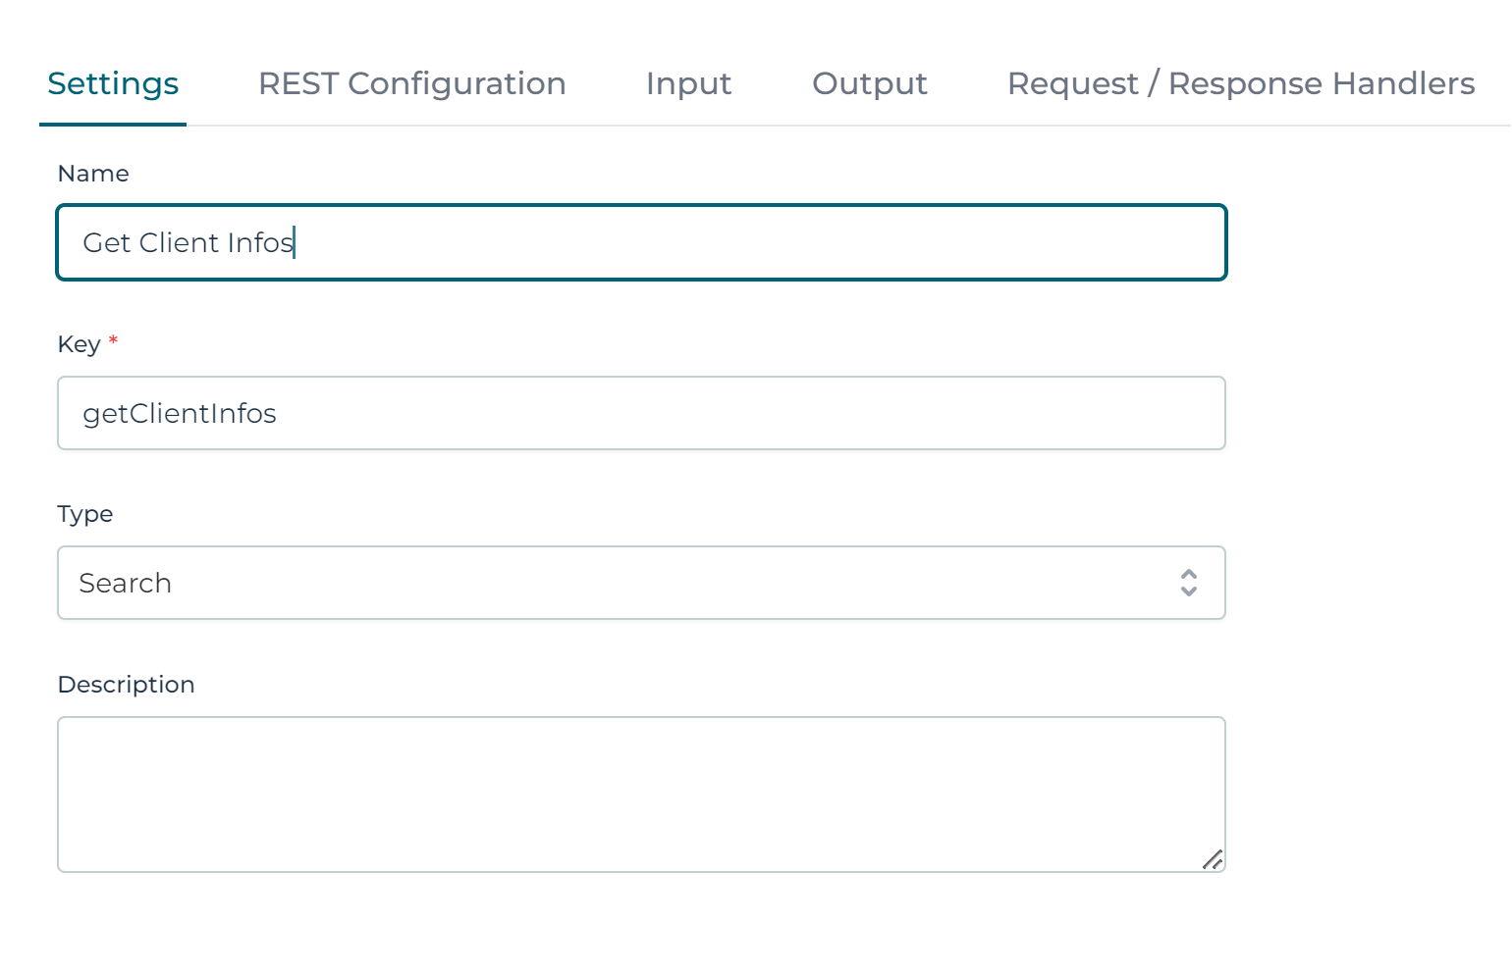
Task: Switch to the REST Configuration tab
Action: point(411,84)
